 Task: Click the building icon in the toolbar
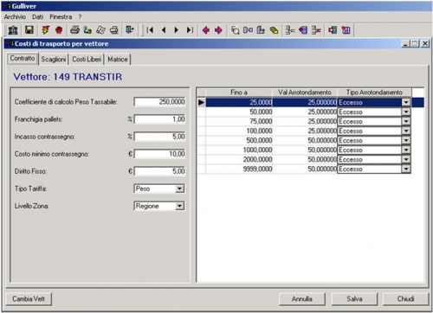(13, 30)
